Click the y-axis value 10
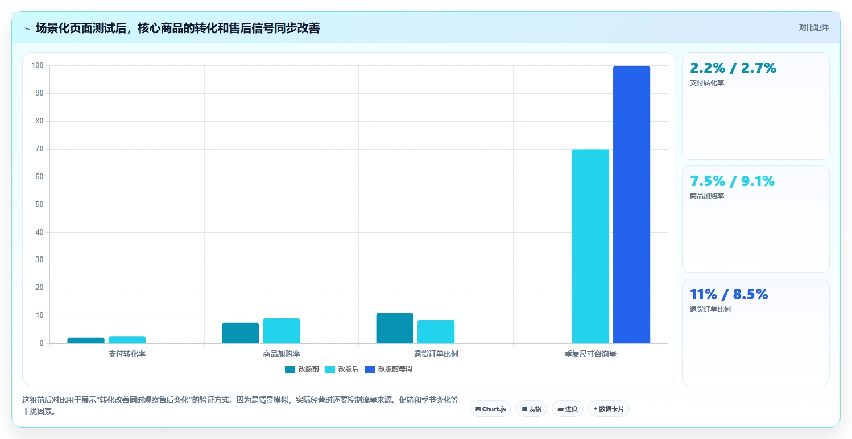The width and height of the screenshot is (852, 439). [40, 316]
